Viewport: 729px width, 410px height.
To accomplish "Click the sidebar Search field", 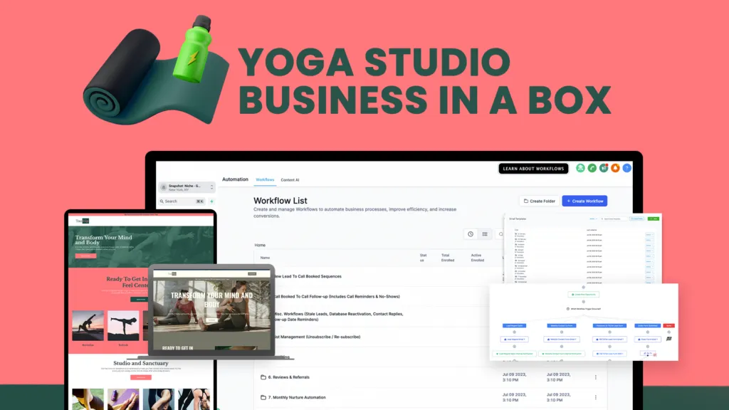I will pos(182,201).
